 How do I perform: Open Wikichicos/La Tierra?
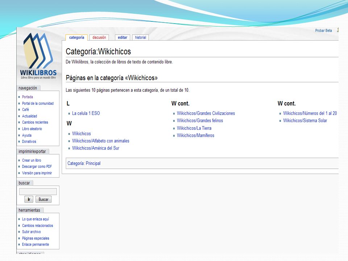point(194,128)
